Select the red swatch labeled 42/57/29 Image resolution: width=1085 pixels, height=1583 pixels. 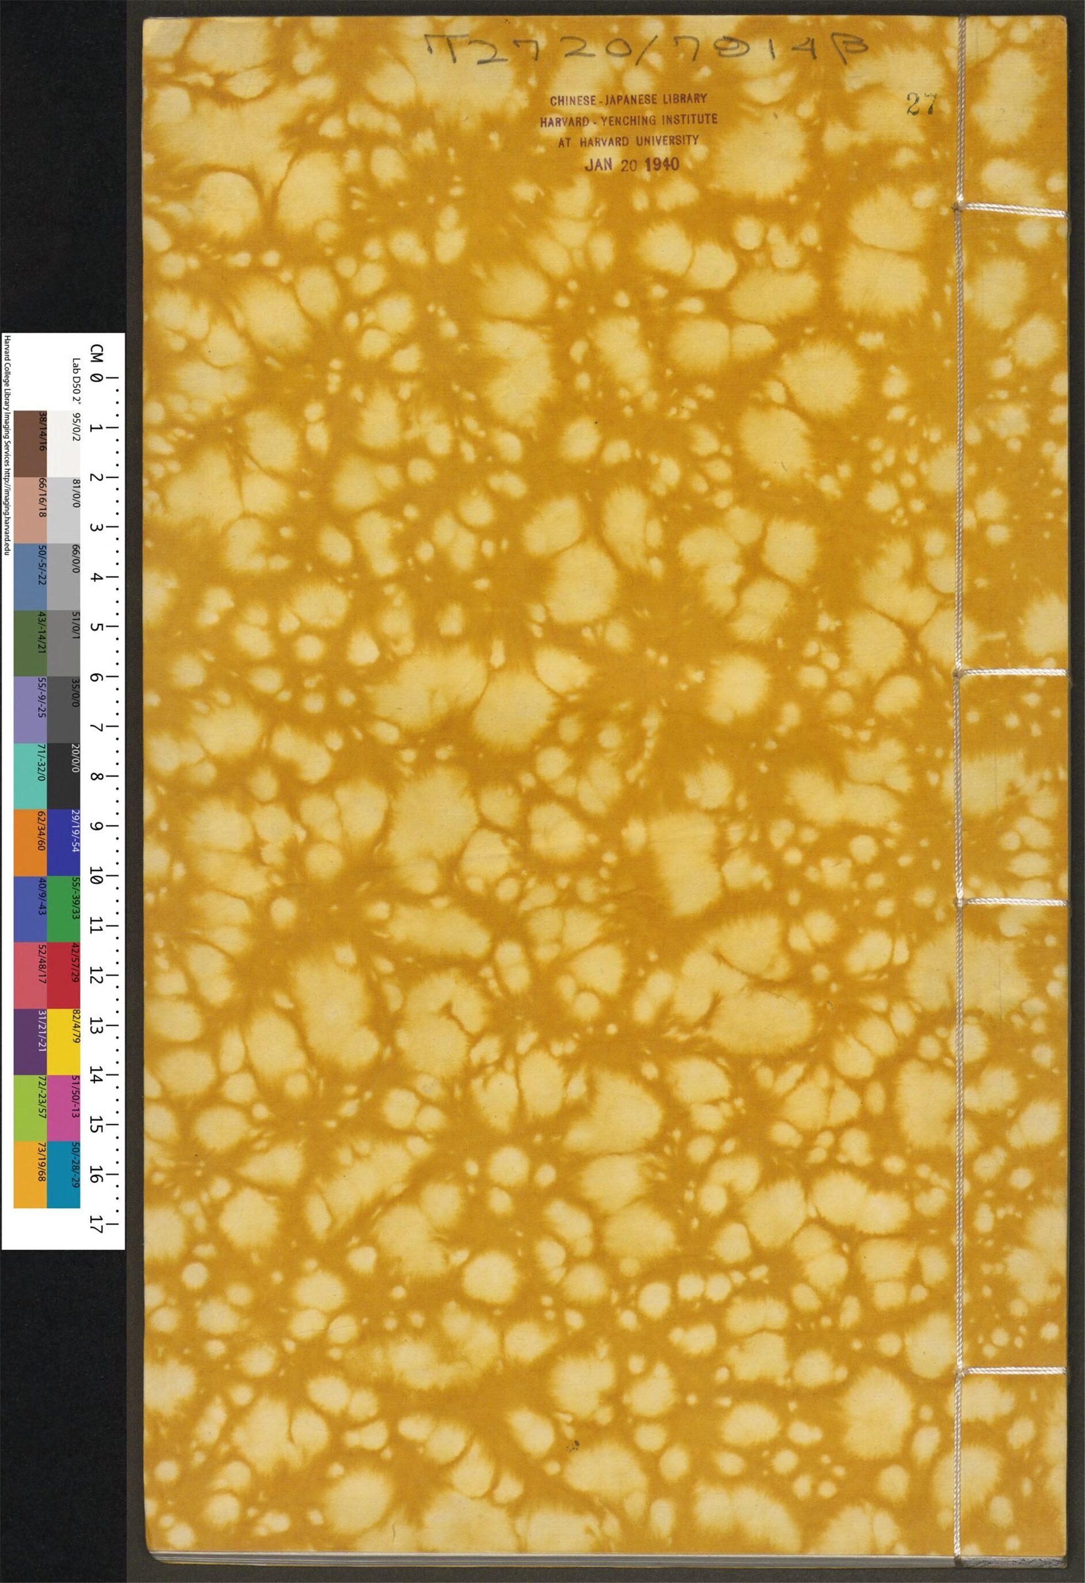tap(63, 975)
